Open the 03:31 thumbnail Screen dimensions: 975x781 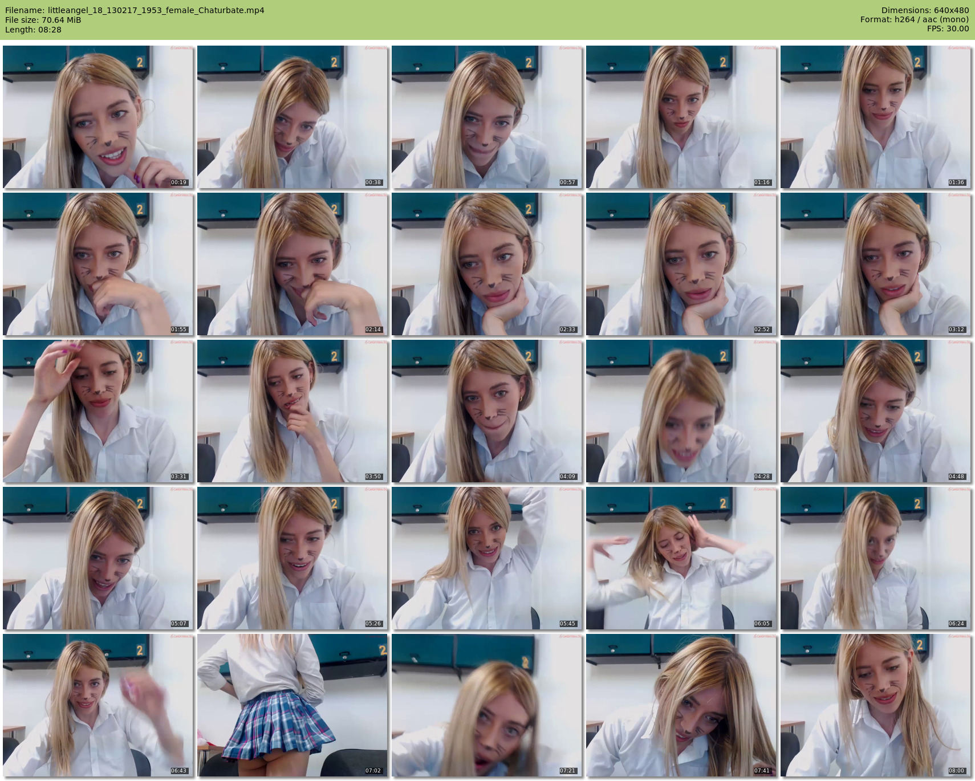[x=97, y=411]
